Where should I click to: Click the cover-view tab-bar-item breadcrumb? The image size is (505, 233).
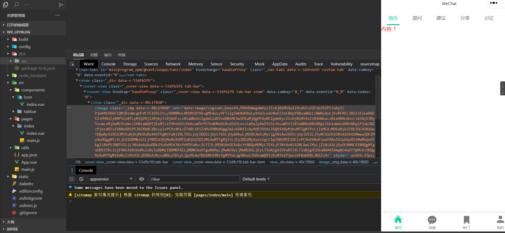(x=219, y=162)
